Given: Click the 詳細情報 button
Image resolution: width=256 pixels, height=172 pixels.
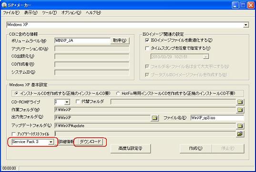Looking at the screenshot, I should click(x=66, y=142).
